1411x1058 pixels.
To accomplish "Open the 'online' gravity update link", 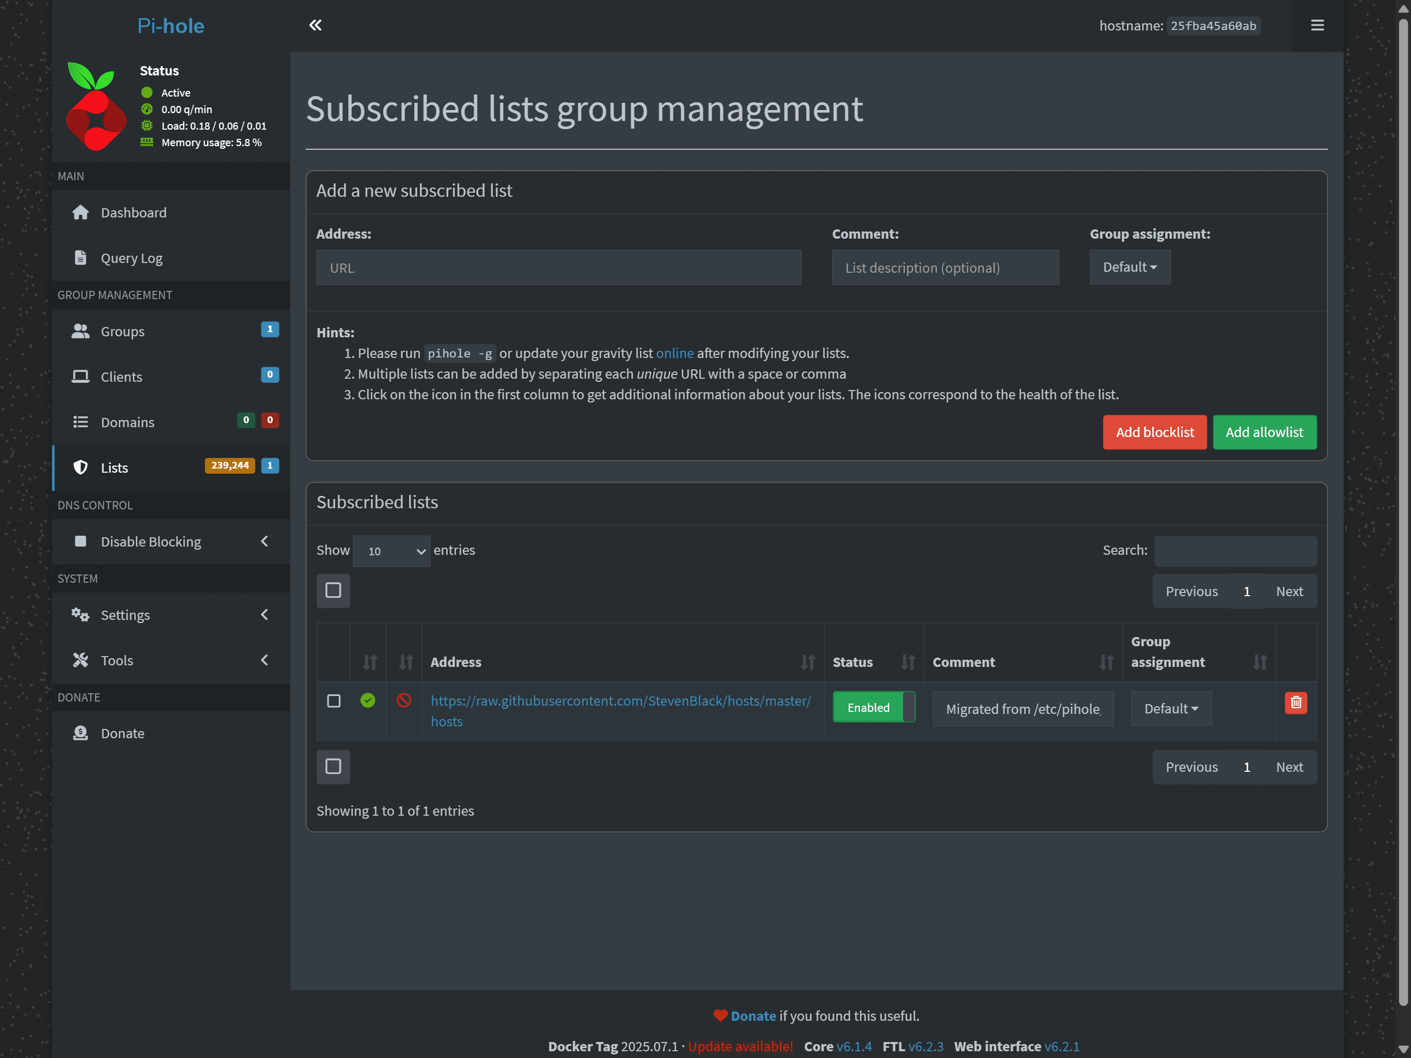I will pyautogui.click(x=674, y=353).
